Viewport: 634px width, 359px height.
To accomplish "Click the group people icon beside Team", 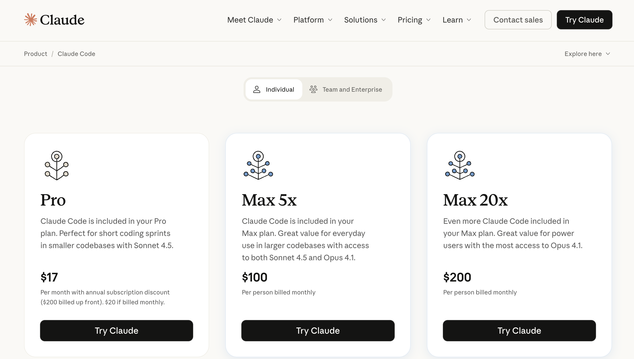I will pos(313,89).
